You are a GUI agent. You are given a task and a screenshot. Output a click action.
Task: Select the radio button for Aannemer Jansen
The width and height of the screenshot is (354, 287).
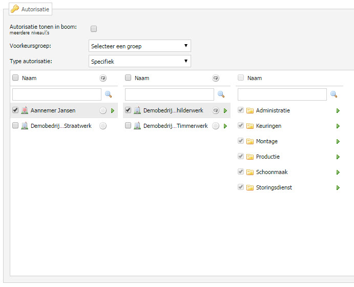(103, 110)
